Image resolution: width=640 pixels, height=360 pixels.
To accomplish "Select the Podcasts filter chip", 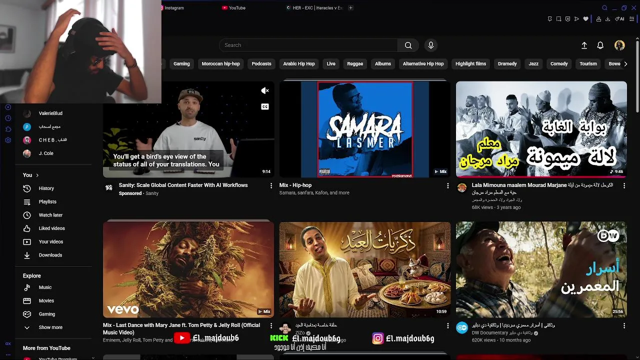I will [x=261, y=64].
